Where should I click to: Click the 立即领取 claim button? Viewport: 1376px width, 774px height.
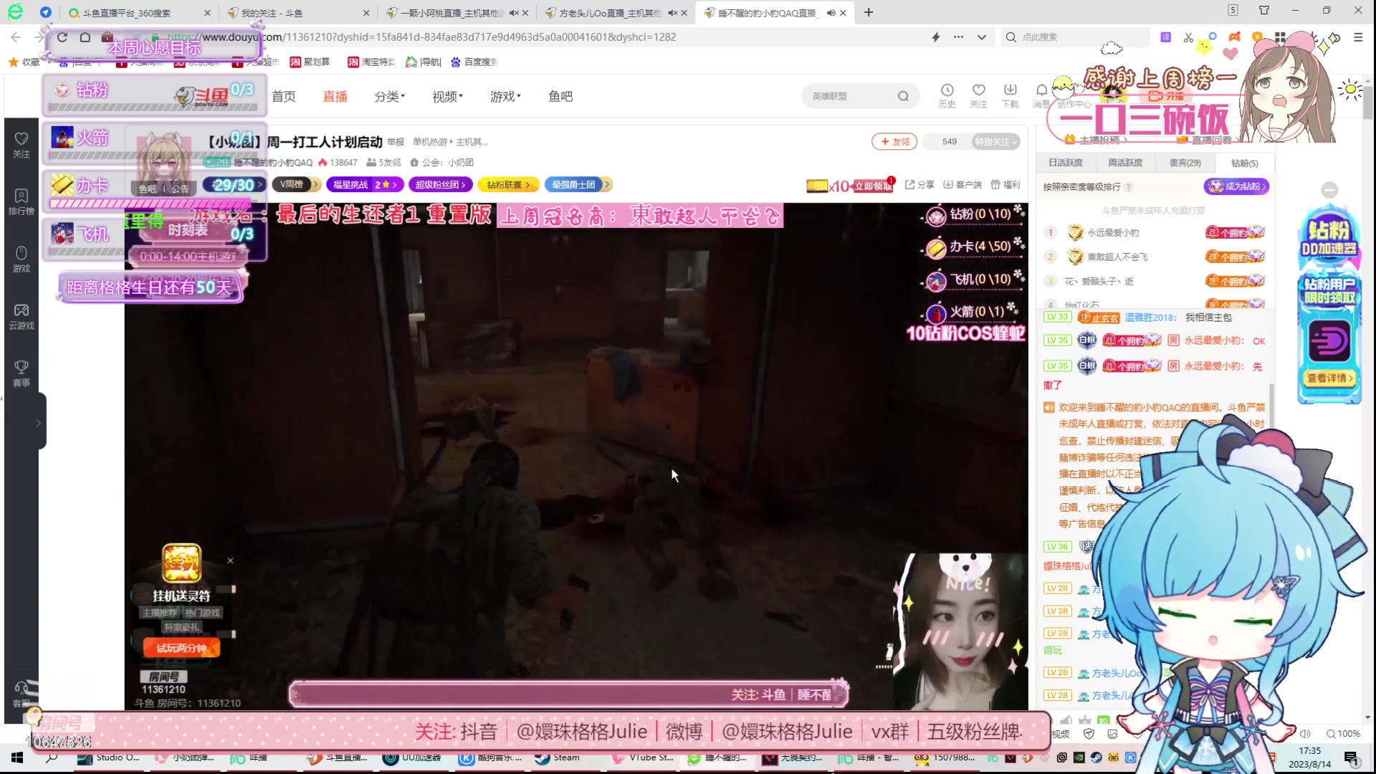pyautogui.click(x=872, y=186)
